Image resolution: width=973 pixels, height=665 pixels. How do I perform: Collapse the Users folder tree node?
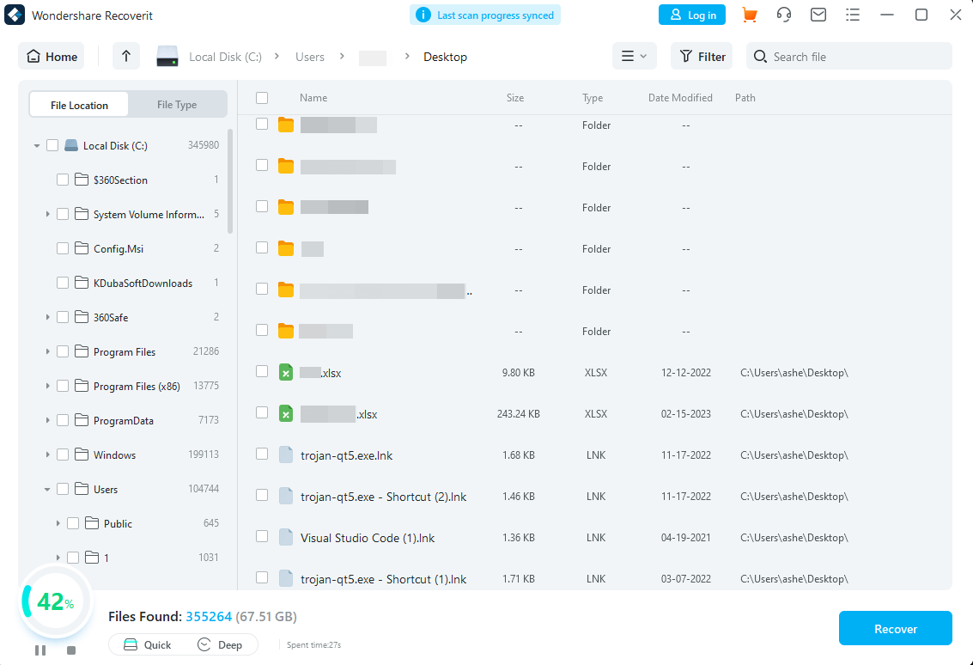[x=48, y=490]
